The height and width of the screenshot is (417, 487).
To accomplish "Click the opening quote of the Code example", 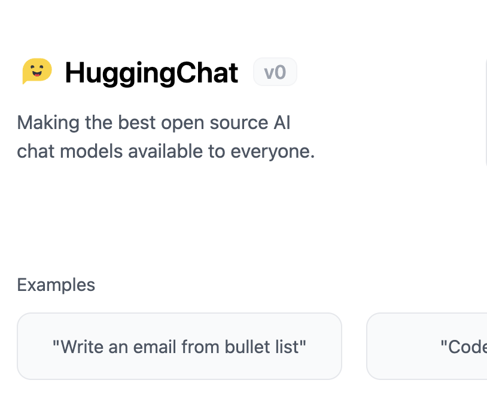I will point(444,345).
